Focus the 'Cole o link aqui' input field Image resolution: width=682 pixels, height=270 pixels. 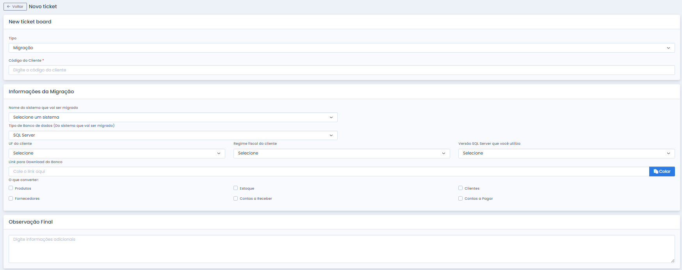pos(328,171)
